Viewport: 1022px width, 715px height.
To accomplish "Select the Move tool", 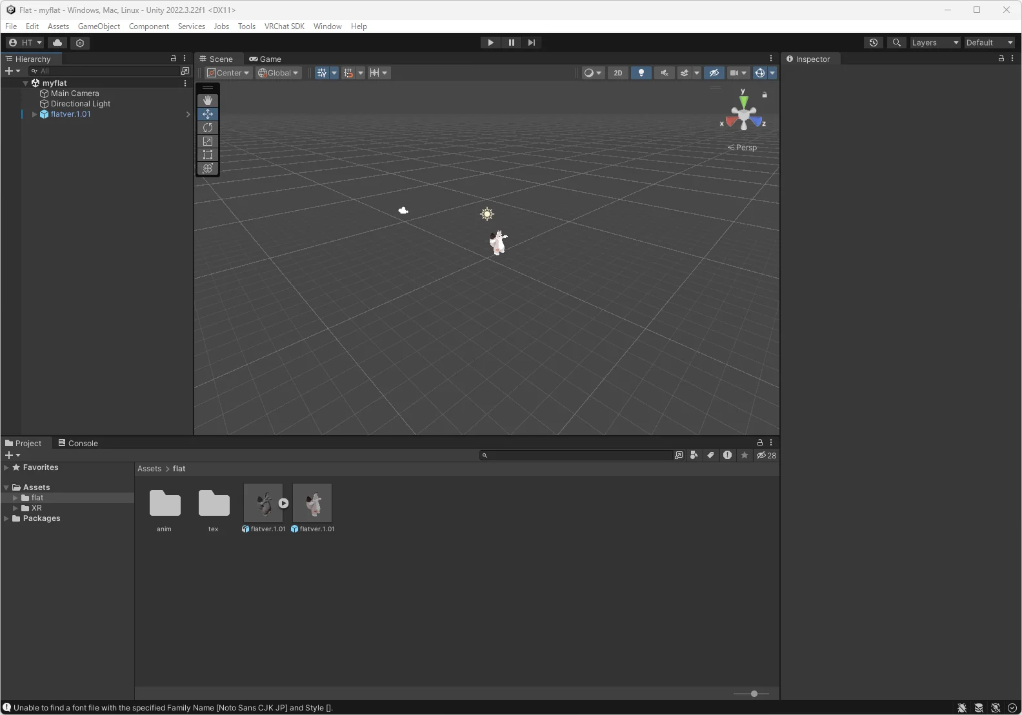I will [x=207, y=114].
